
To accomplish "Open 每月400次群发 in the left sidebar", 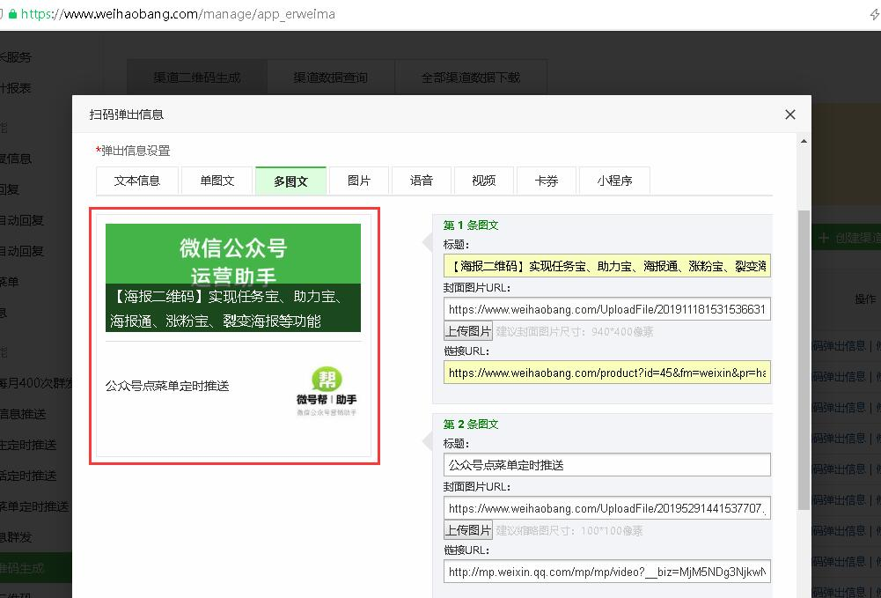I will (36, 383).
